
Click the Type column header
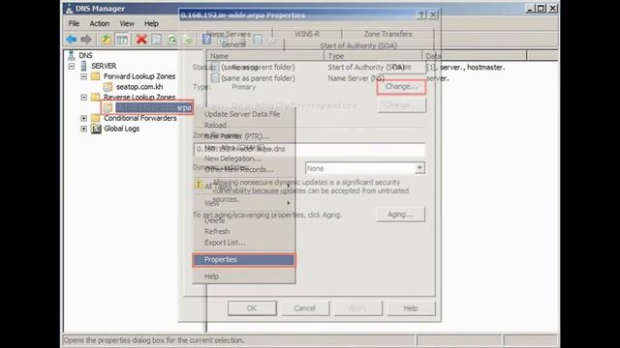[x=373, y=56]
